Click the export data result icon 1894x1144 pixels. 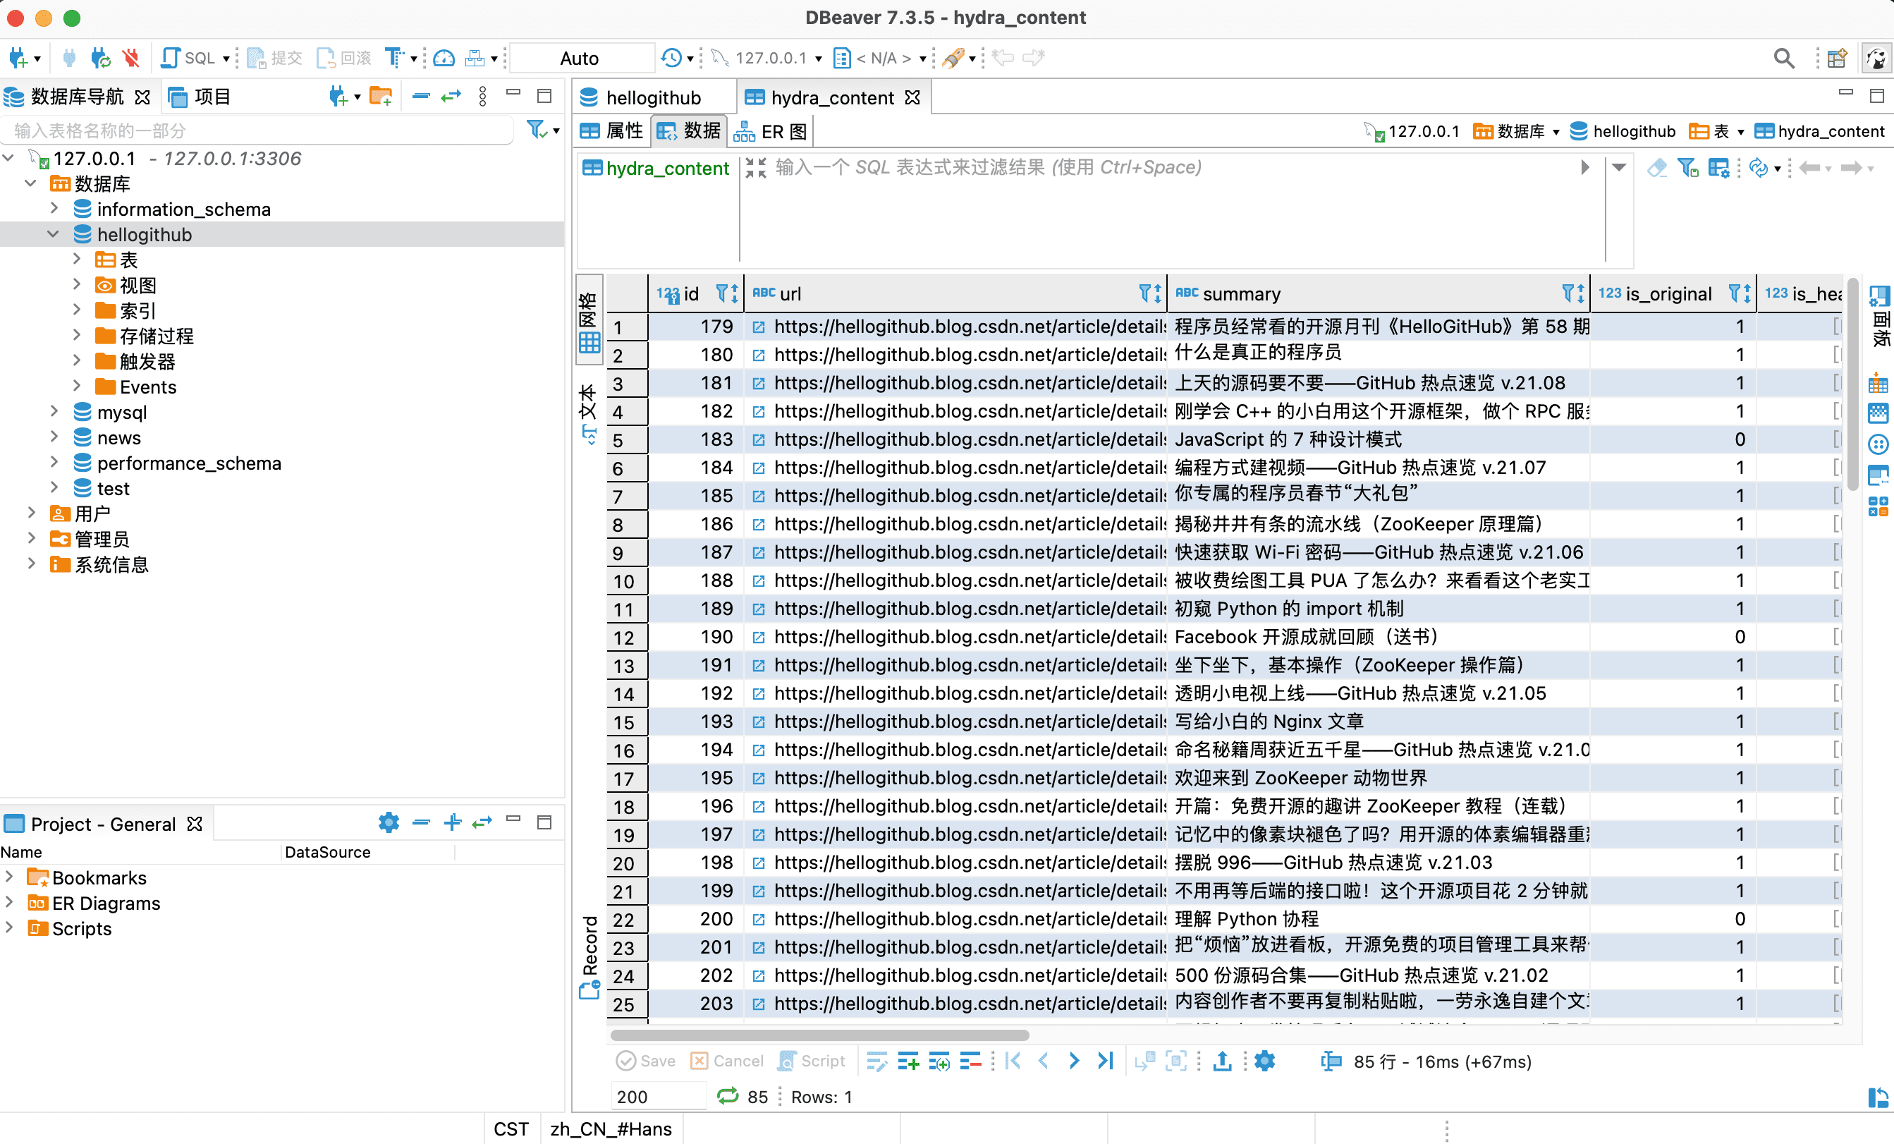pyautogui.click(x=1222, y=1061)
